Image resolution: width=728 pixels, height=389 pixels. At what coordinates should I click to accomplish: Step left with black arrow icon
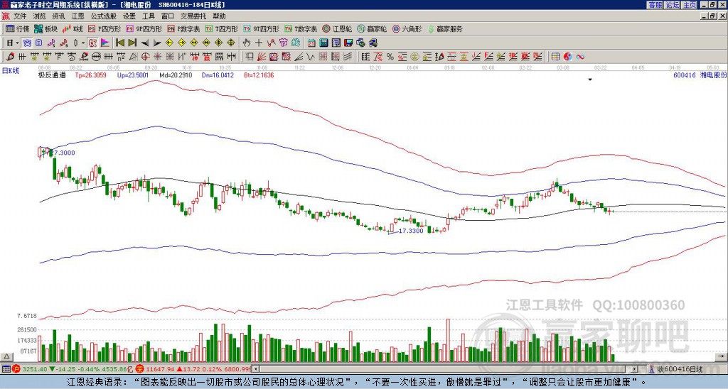[145, 43]
